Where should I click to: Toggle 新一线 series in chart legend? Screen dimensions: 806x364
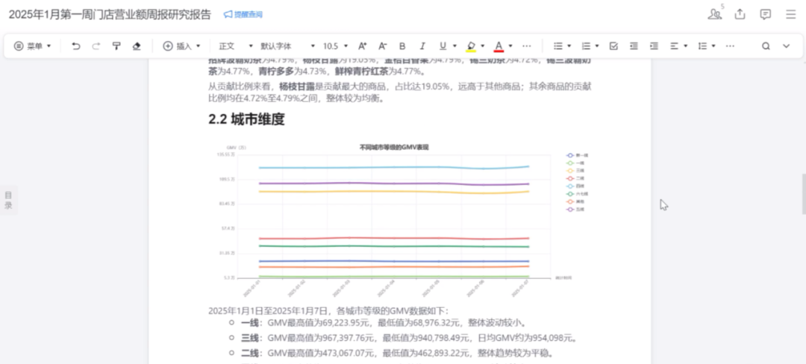pos(578,155)
